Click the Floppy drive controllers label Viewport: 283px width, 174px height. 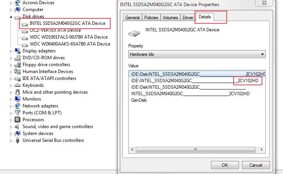pyautogui.click(x=46, y=65)
